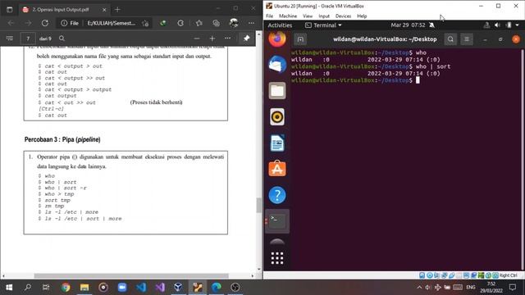Open Rhythmbox music player in dock
The image size is (525, 295).
pos(277,116)
